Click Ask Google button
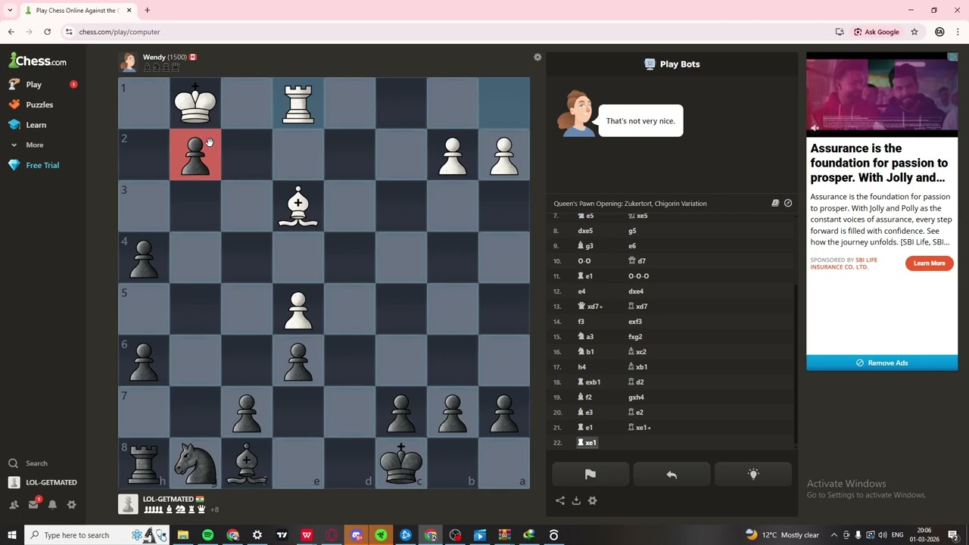 click(877, 32)
